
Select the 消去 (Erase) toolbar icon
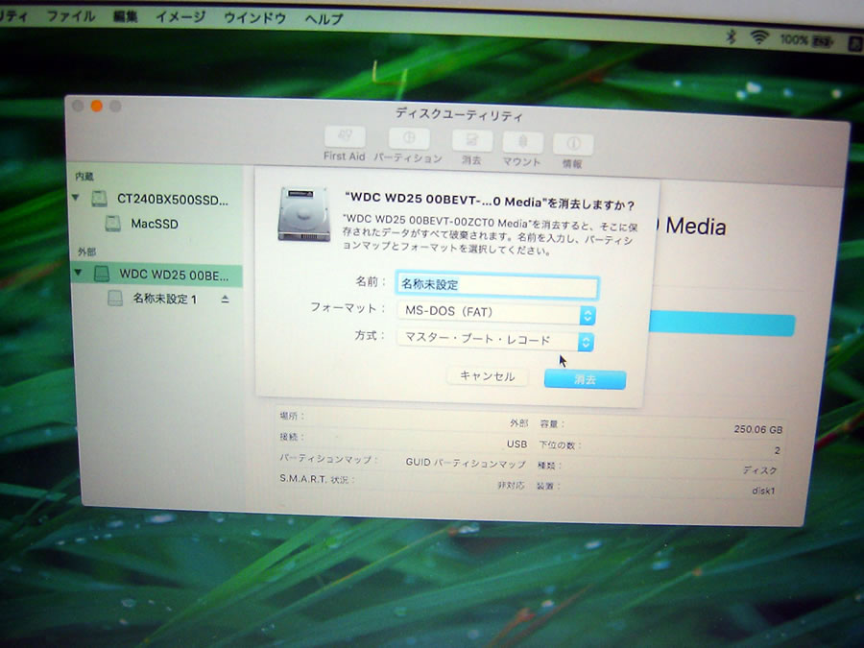[471, 140]
